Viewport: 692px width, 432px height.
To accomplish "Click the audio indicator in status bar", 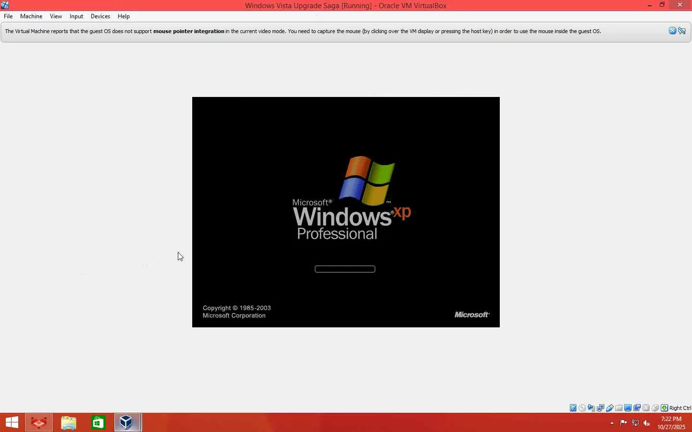I will pyautogui.click(x=592, y=408).
